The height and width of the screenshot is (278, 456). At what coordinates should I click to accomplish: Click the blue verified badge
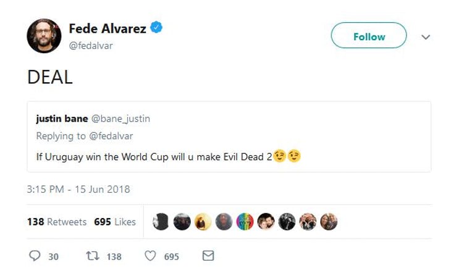[157, 28]
